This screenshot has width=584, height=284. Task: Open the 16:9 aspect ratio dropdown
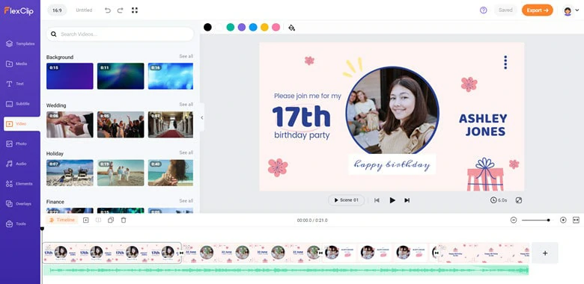pos(57,10)
